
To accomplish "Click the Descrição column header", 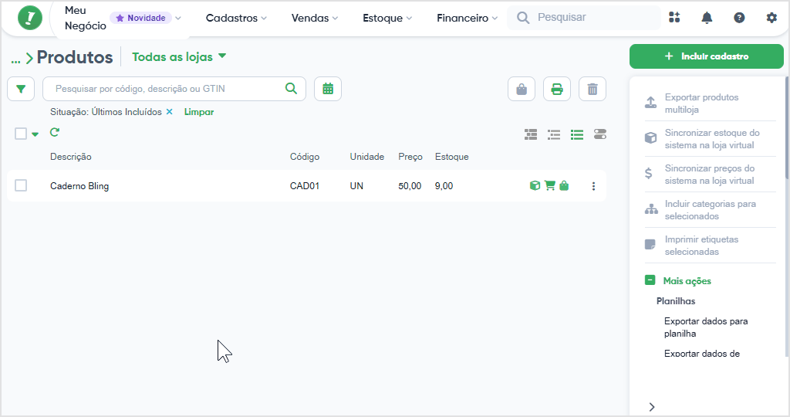I will (x=70, y=157).
